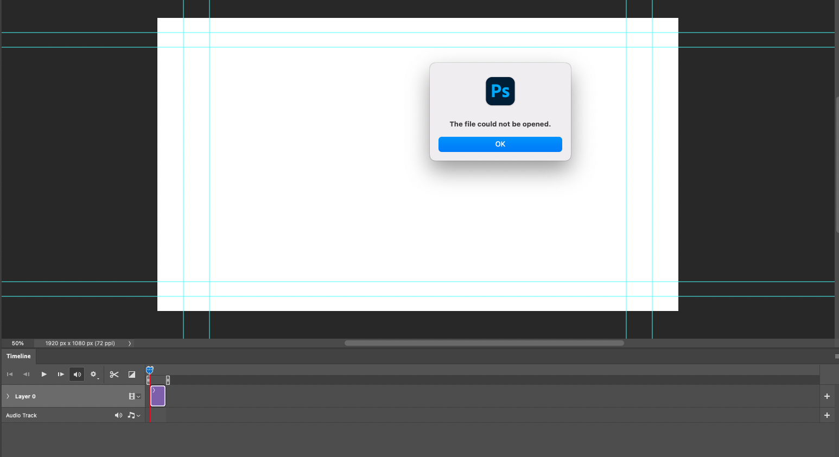The height and width of the screenshot is (457, 839).
Task: Open document info status arrow
Action: pyautogui.click(x=130, y=343)
